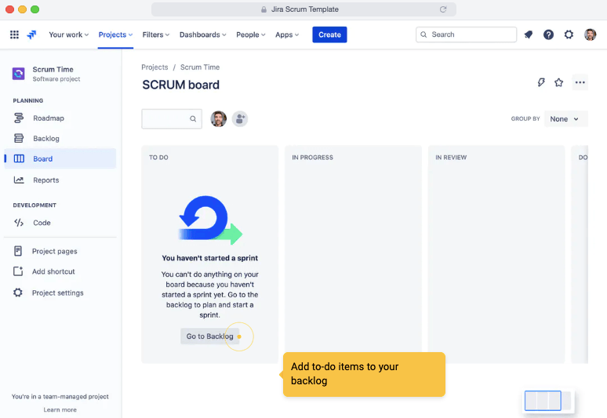Image resolution: width=607 pixels, height=418 pixels.
Task: Click the Project settings gear icon
Action: click(18, 293)
